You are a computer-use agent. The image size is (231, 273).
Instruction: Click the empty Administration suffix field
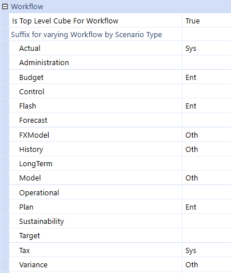(206, 62)
